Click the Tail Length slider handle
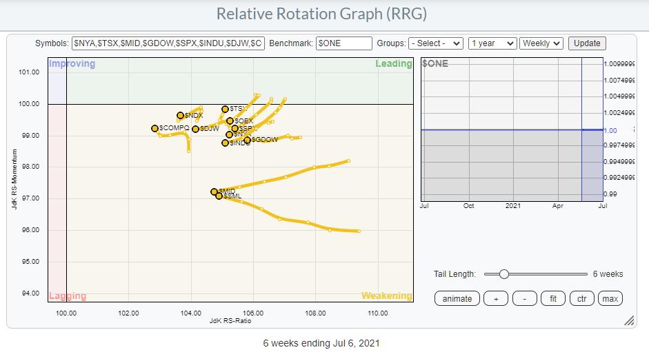This screenshot has width=649, height=352. point(503,274)
